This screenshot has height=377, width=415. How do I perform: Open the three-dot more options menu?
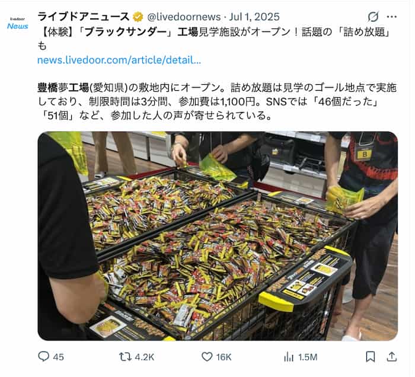click(x=392, y=17)
